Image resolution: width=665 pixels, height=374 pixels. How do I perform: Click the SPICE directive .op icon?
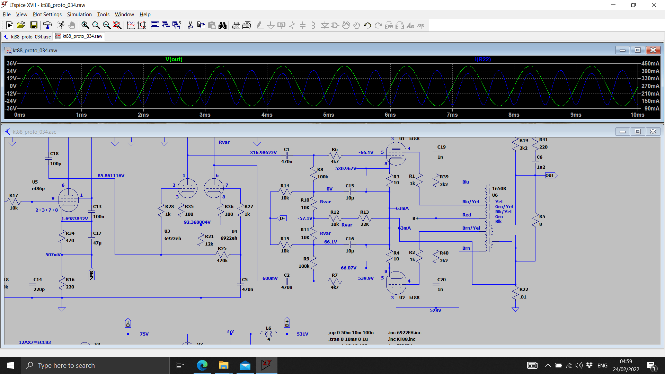[x=421, y=25]
